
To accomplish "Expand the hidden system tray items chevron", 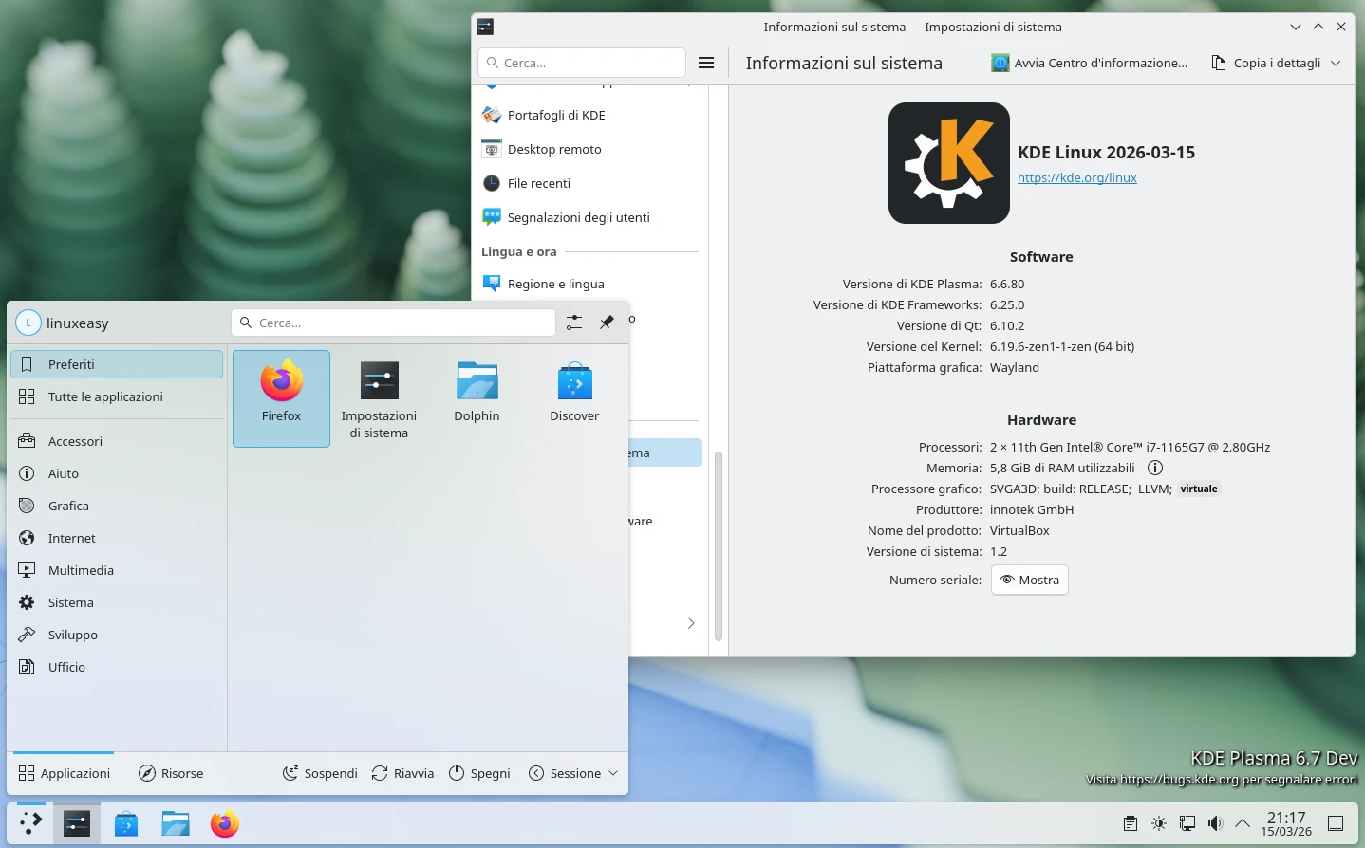I will (x=1243, y=823).
